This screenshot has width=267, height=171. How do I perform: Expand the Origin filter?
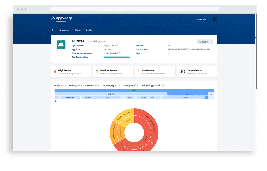point(60,85)
